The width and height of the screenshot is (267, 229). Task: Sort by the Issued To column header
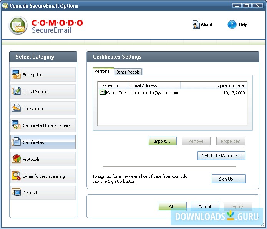click(113, 85)
